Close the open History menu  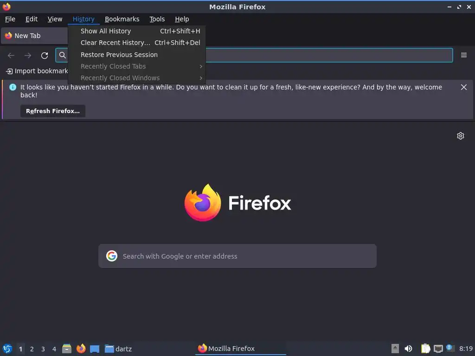click(x=83, y=19)
